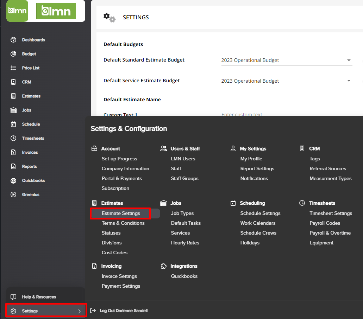Click the Budget pie chart icon

13,54
